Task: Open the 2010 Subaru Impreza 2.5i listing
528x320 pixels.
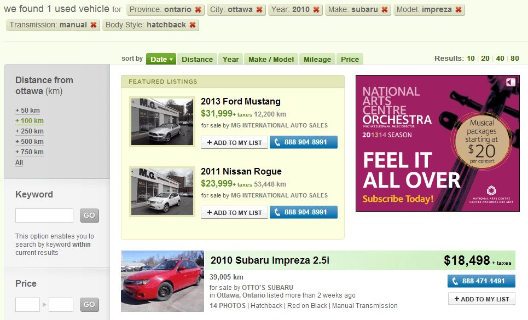Action: pos(270,260)
